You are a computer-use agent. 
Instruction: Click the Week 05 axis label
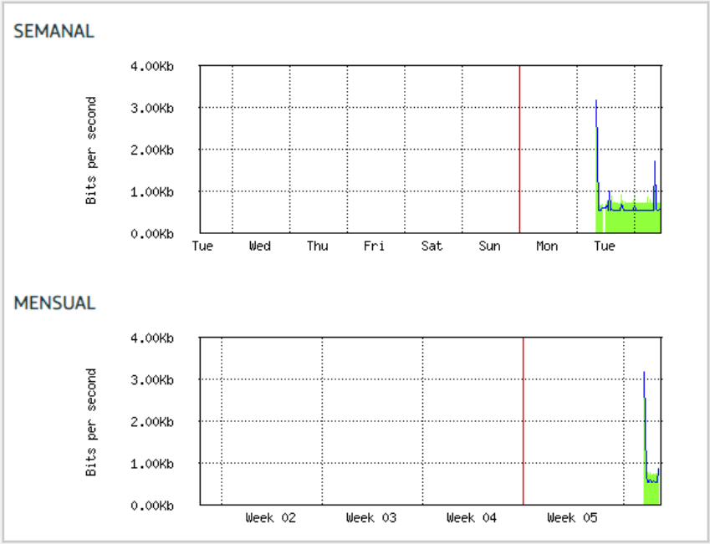[x=572, y=518]
